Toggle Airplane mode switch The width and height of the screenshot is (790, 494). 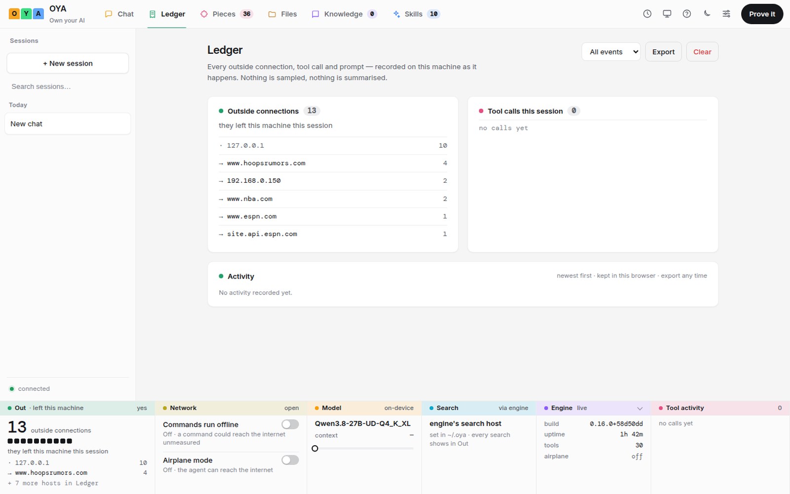click(x=290, y=460)
